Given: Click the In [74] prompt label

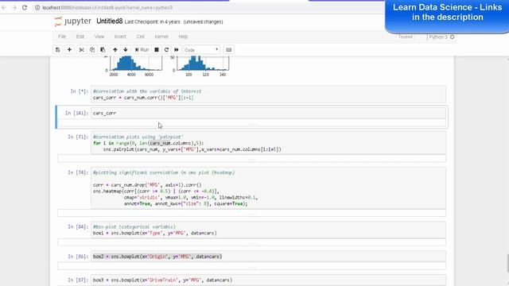Looking at the screenshot, I should [78, 172].
